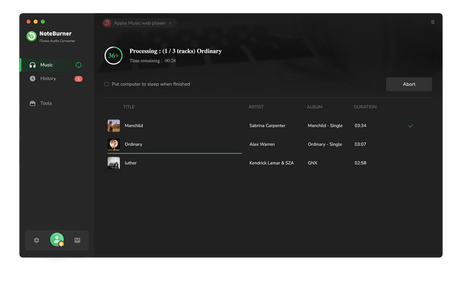Click the NoteBurner logo icon
Image resolution: width=462 pixels, height=283 pixels.
[x=32, y=36]
